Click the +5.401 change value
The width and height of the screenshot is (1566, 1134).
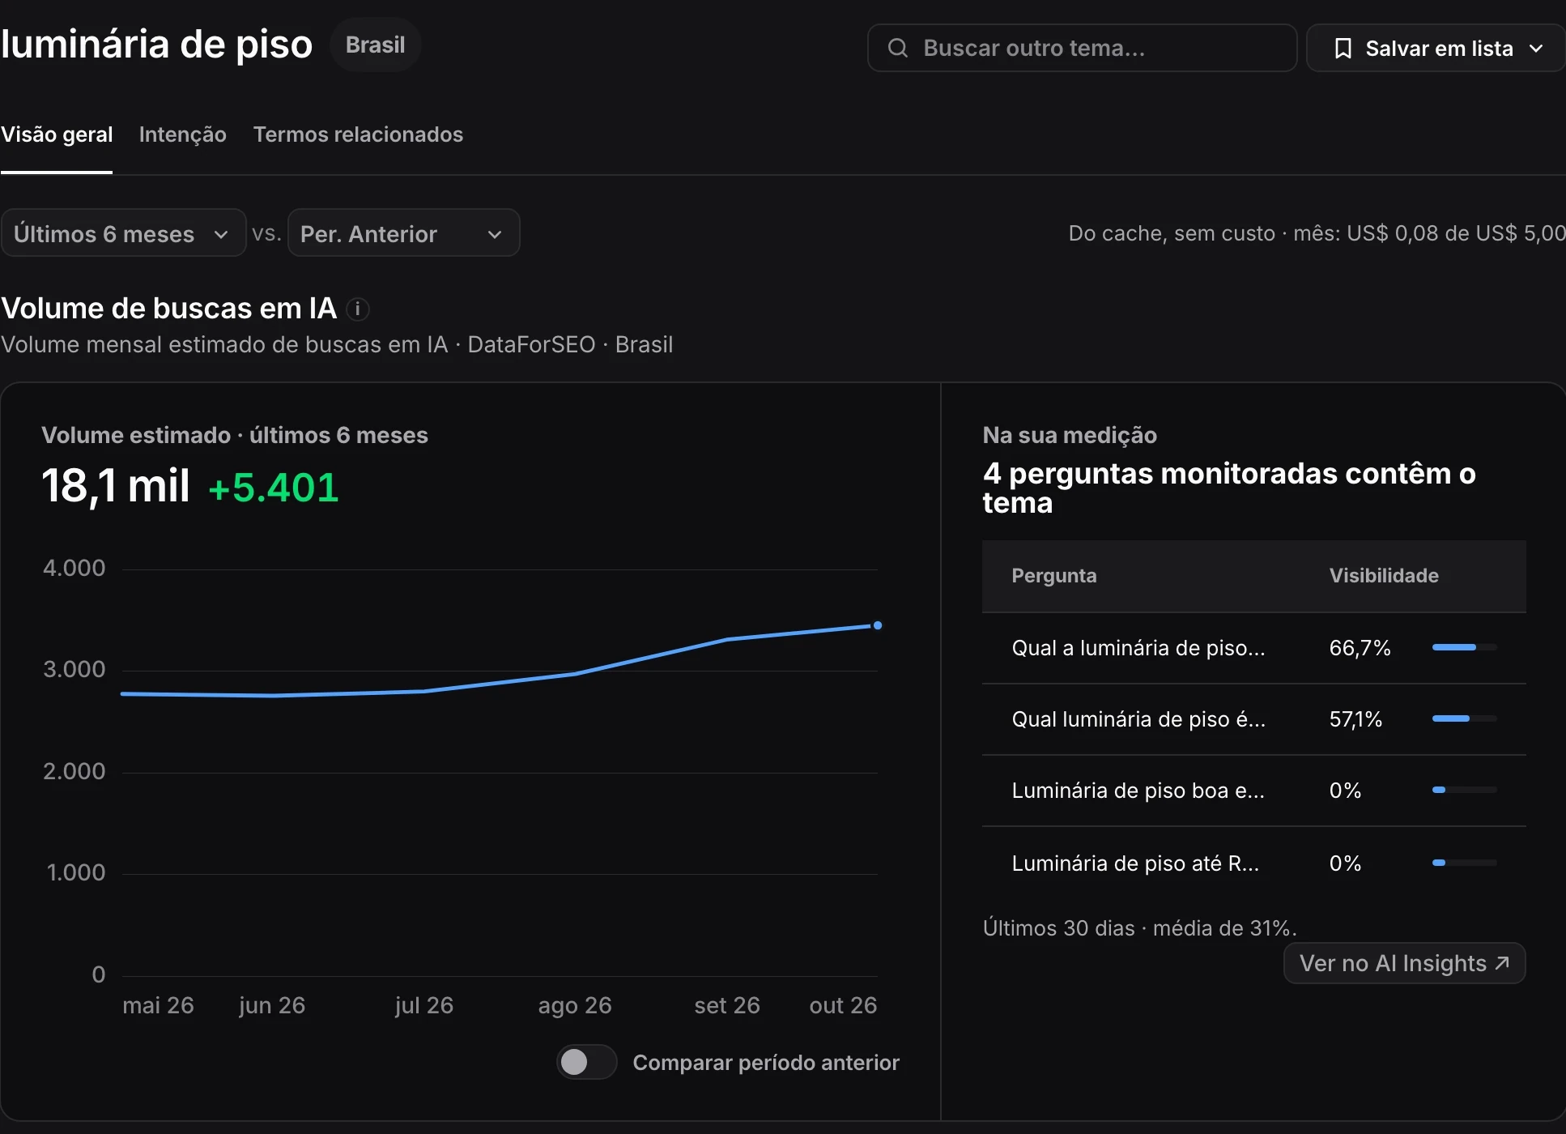pos(274,488)
